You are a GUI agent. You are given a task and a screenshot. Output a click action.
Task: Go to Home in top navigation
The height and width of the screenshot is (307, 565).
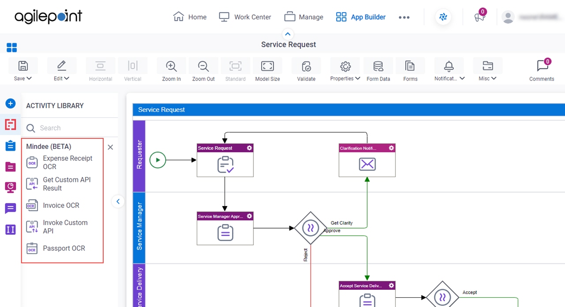(x=190, y=17)
